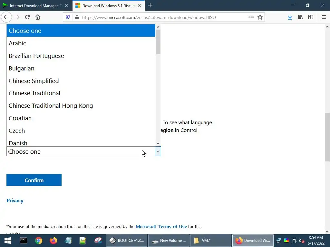Open Google Chrome from taskbar
This screenshot has height=247, width=330.
pyautogui.click(x=39, y=241)
